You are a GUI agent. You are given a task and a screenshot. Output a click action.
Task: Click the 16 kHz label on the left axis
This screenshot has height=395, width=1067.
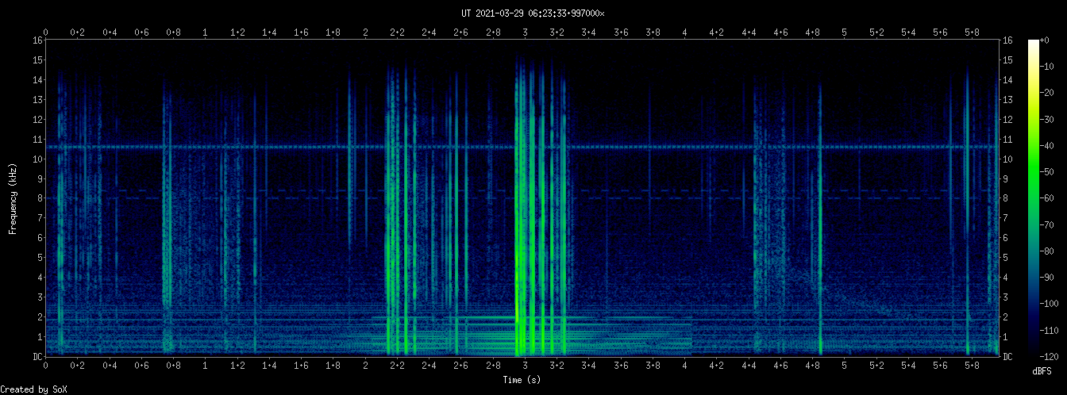(x=37, y=40)
